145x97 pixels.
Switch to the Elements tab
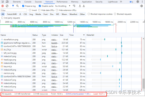pyautogui.click(x=17, y=2)
